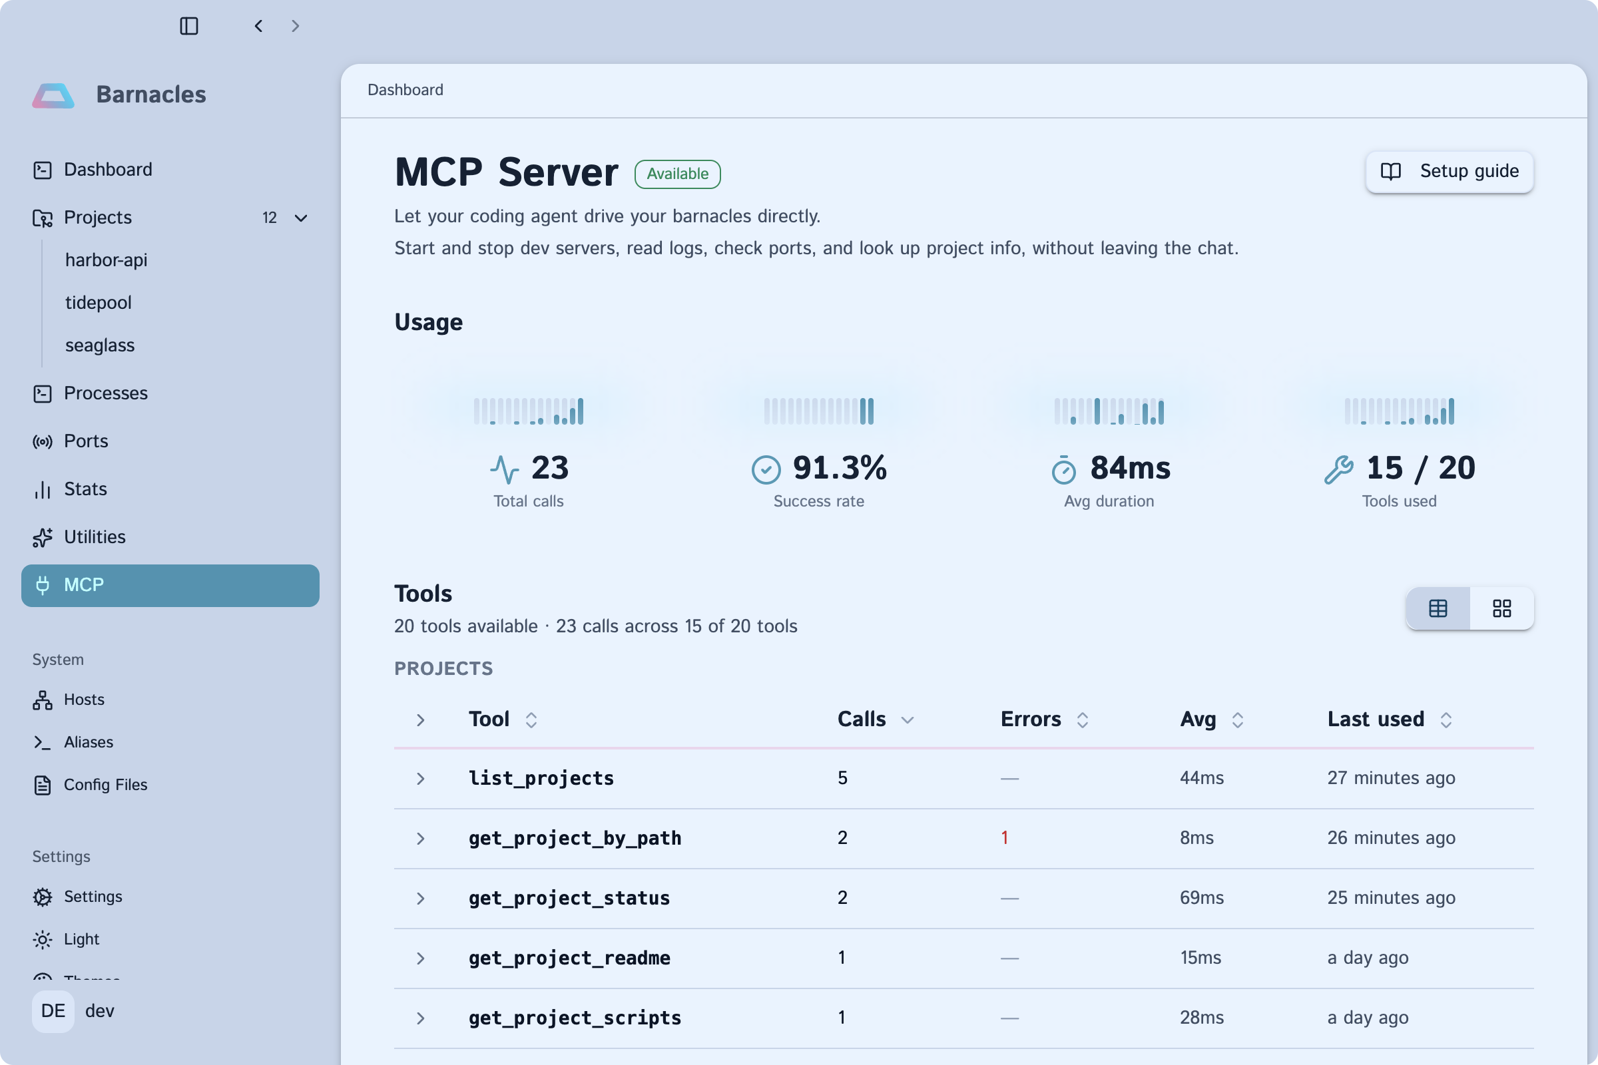Click the list_projects tool name
Screen dimensions: 1598x1065
pyautogui.click(x=541, y=778)
